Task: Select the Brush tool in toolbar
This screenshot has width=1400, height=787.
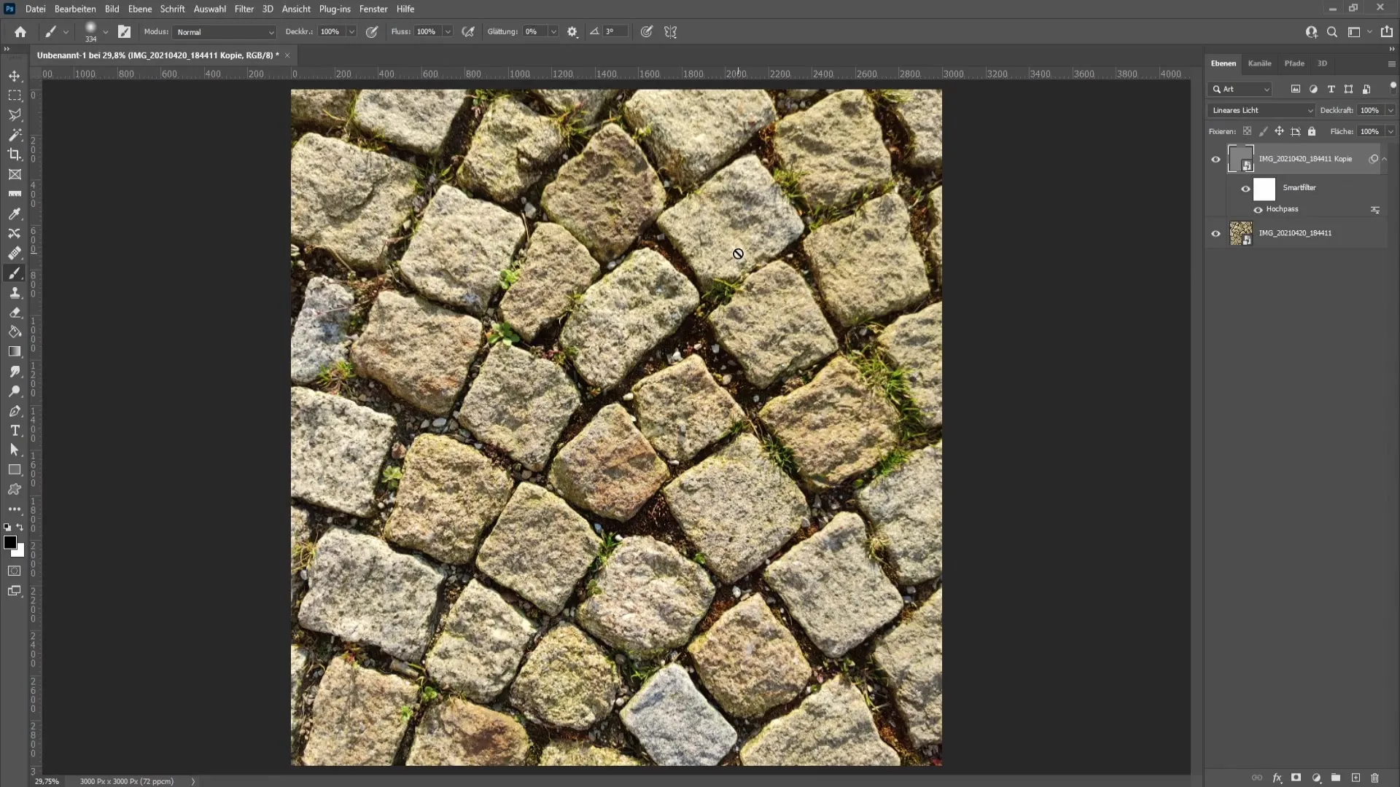Action: pyautogui.click(x=15, y=273)
